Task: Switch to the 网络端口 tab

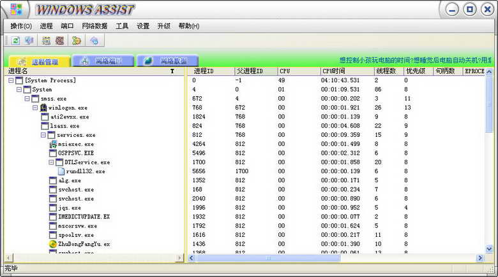Action: point(103,60)
